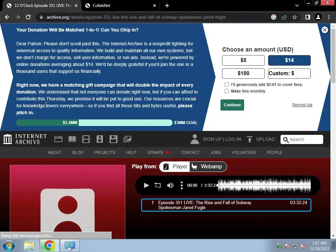This screenshot has height=252, width=336.
Task: Check the Make this monthly box
Action: [227, 91]
